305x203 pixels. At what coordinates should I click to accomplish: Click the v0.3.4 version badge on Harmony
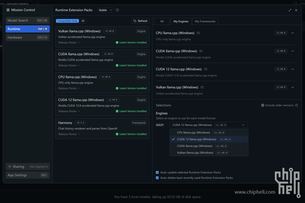(x=81, y=123)
